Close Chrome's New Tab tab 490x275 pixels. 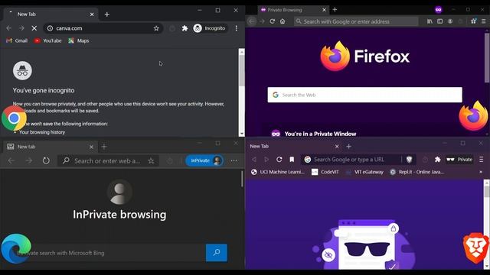pyautogui.click(x=92, y=15)
